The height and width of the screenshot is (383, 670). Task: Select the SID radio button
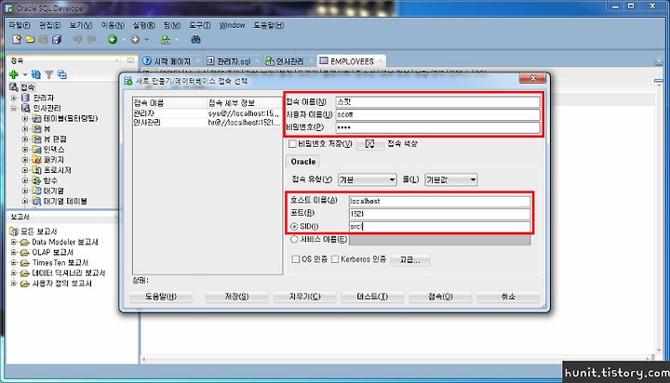(294, 226)
